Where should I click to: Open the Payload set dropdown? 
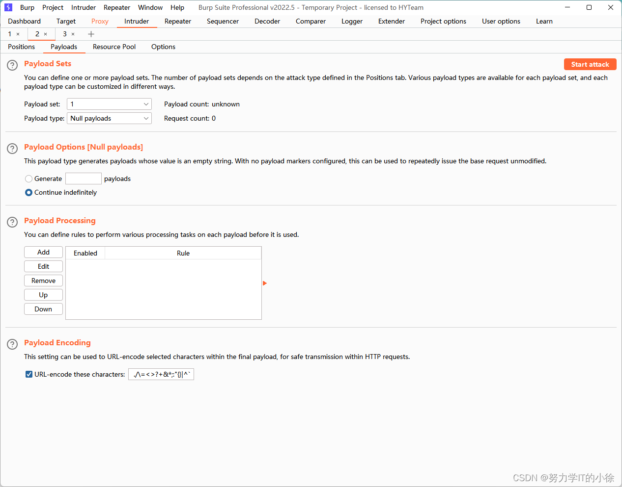109,104
